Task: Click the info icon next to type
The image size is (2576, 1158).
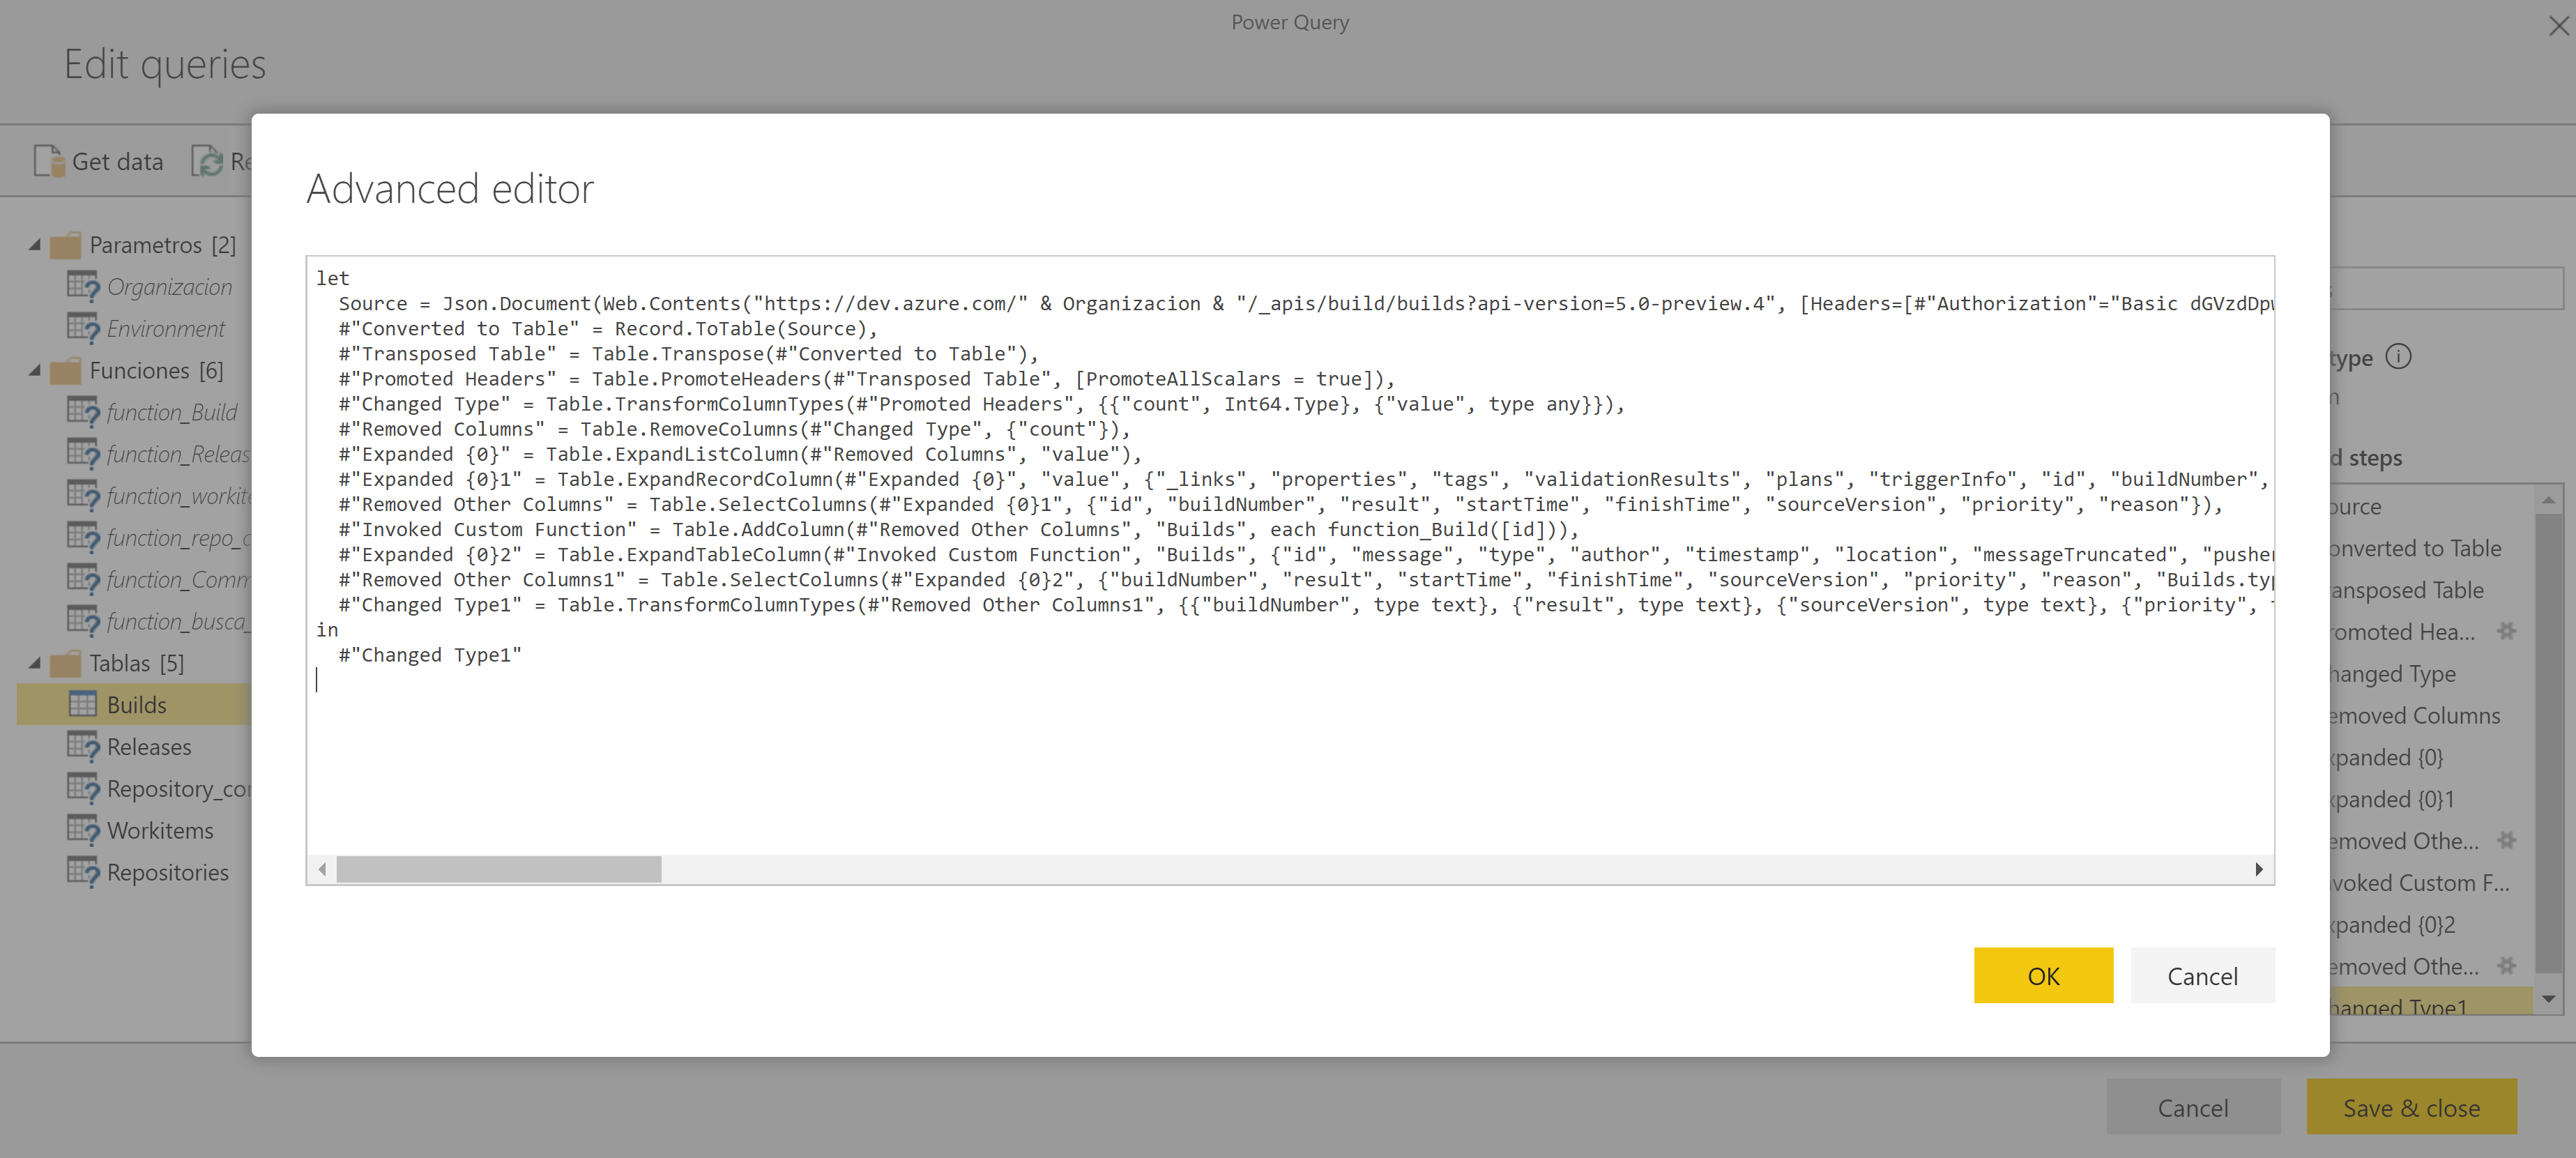Action: click(x=2398, y=356)
